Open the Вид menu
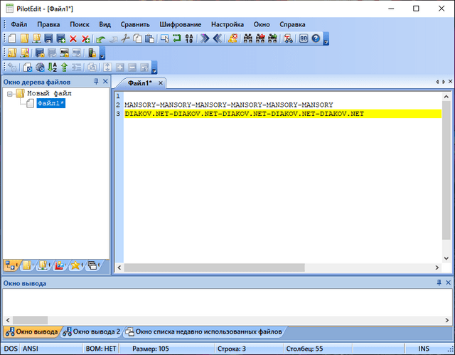Viewport: 455px width, 355px height. point(105,24)
